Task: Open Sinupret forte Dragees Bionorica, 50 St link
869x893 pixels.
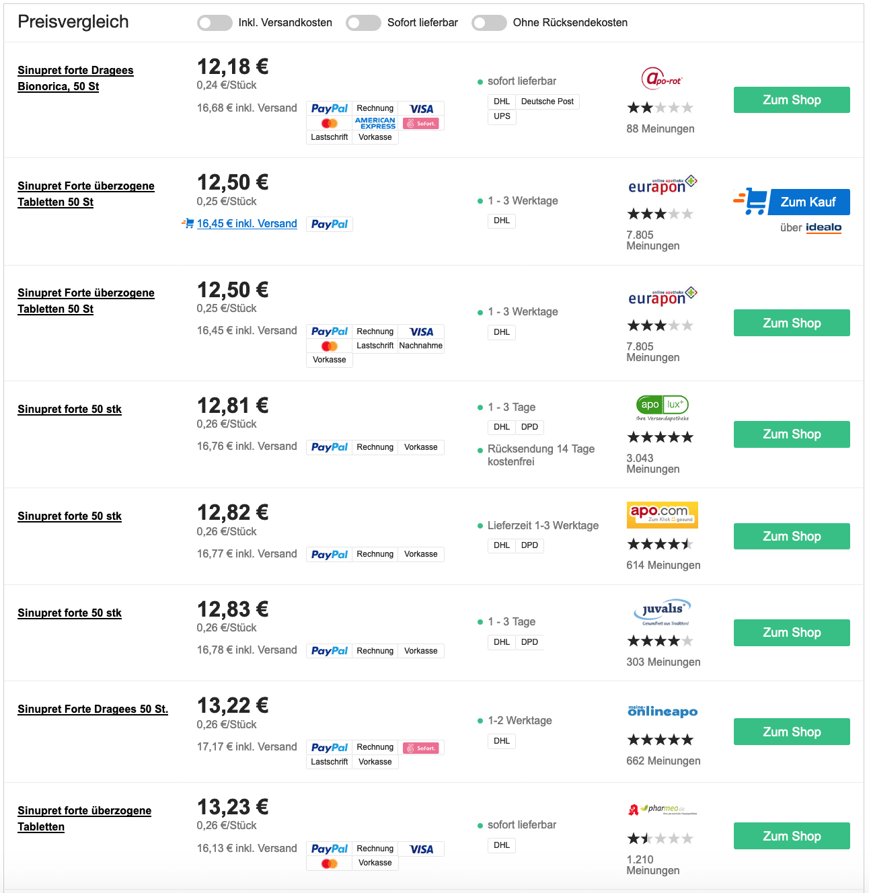Action: [75, 78]
